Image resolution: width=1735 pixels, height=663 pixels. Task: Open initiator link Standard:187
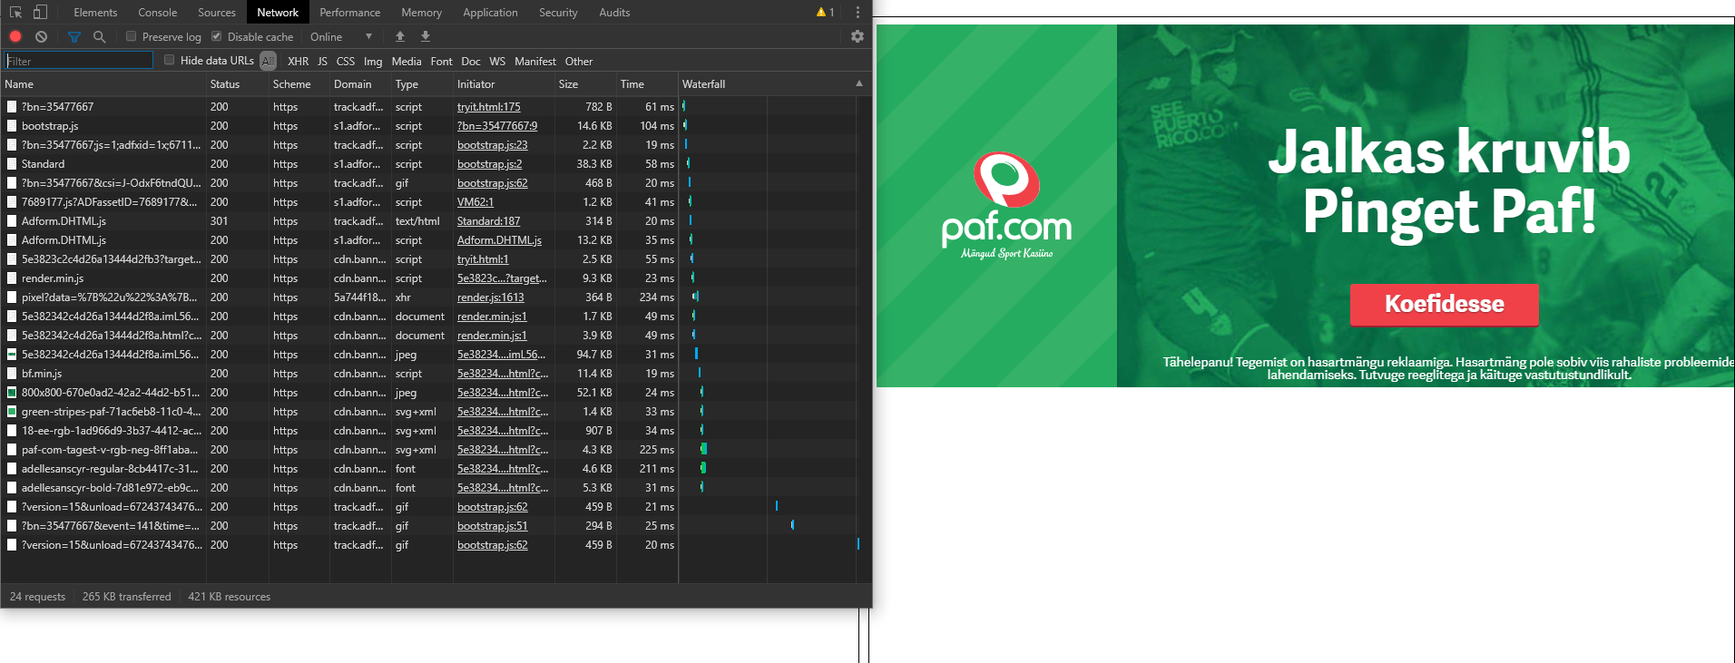click(x=489, y=220)
